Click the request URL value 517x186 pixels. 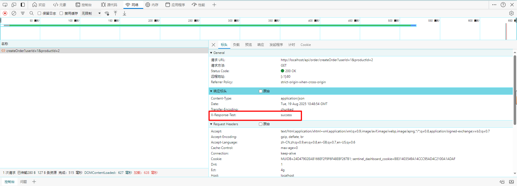point(327,60)
